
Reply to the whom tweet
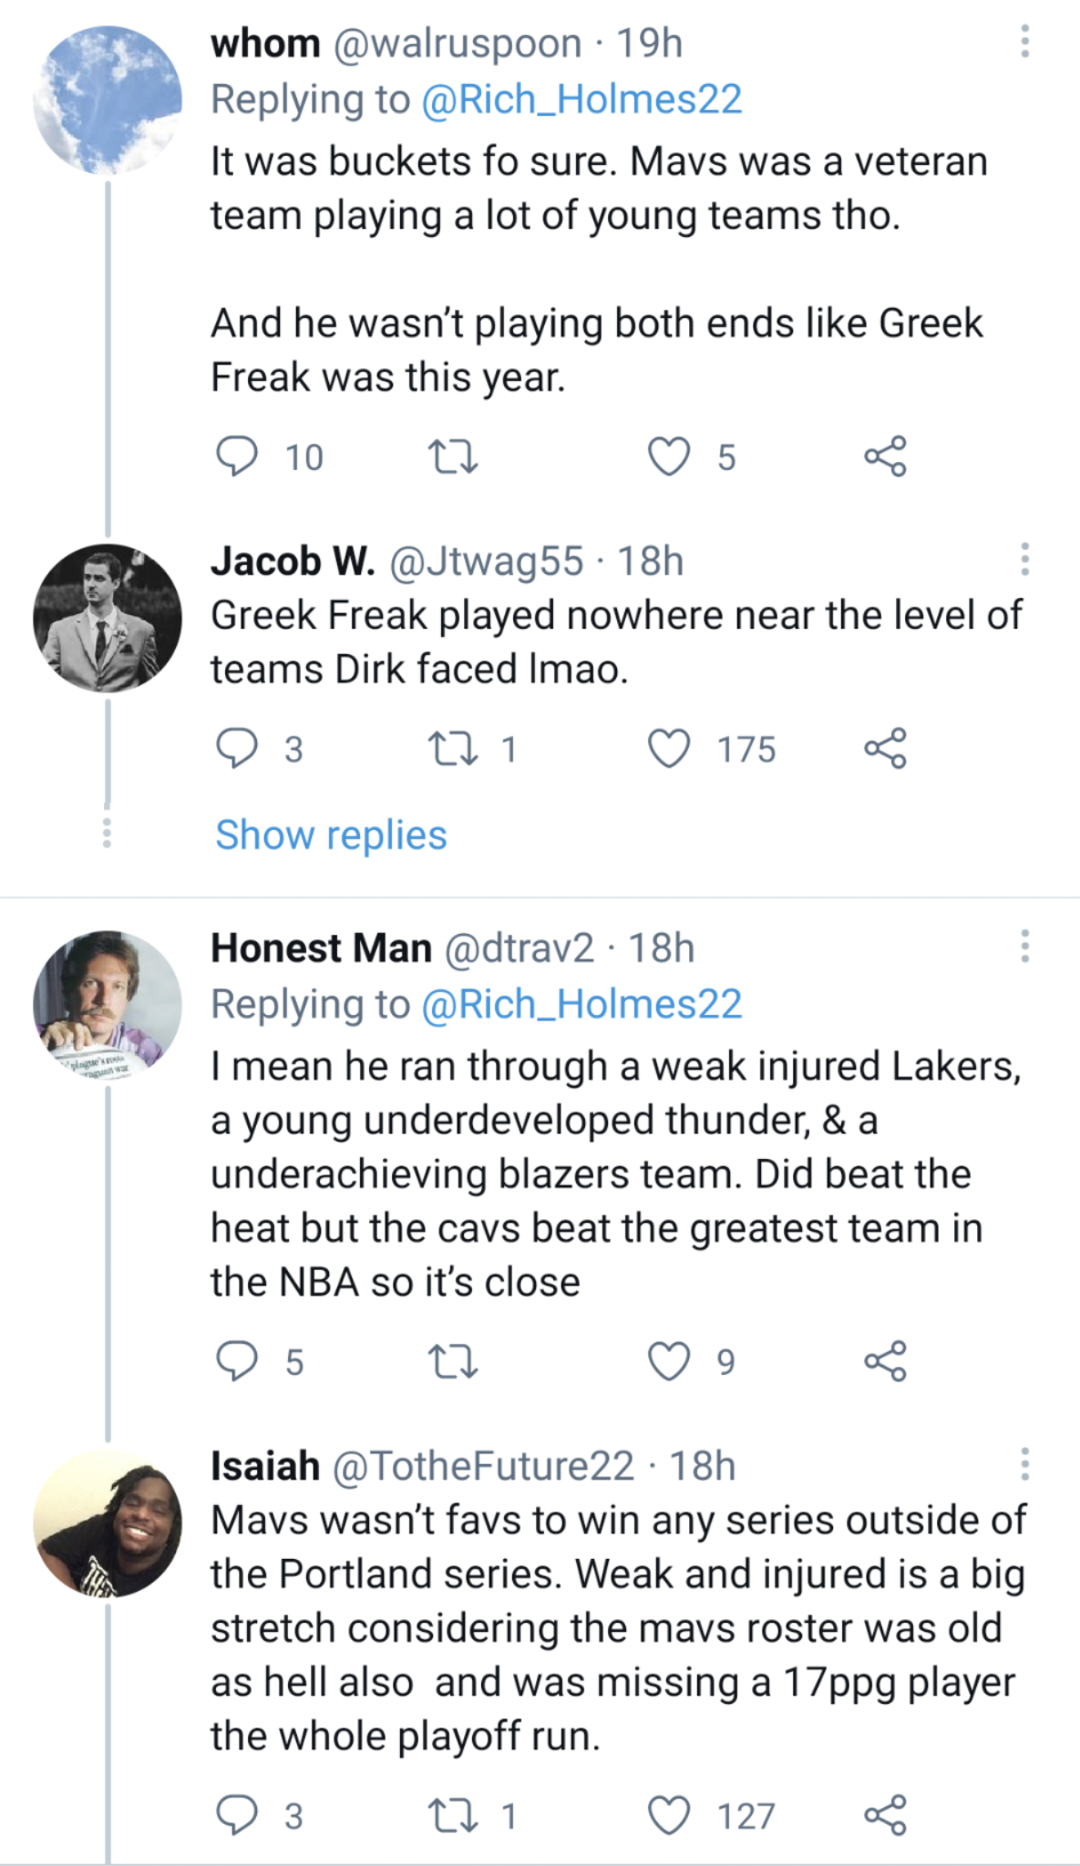pos(236,456)
